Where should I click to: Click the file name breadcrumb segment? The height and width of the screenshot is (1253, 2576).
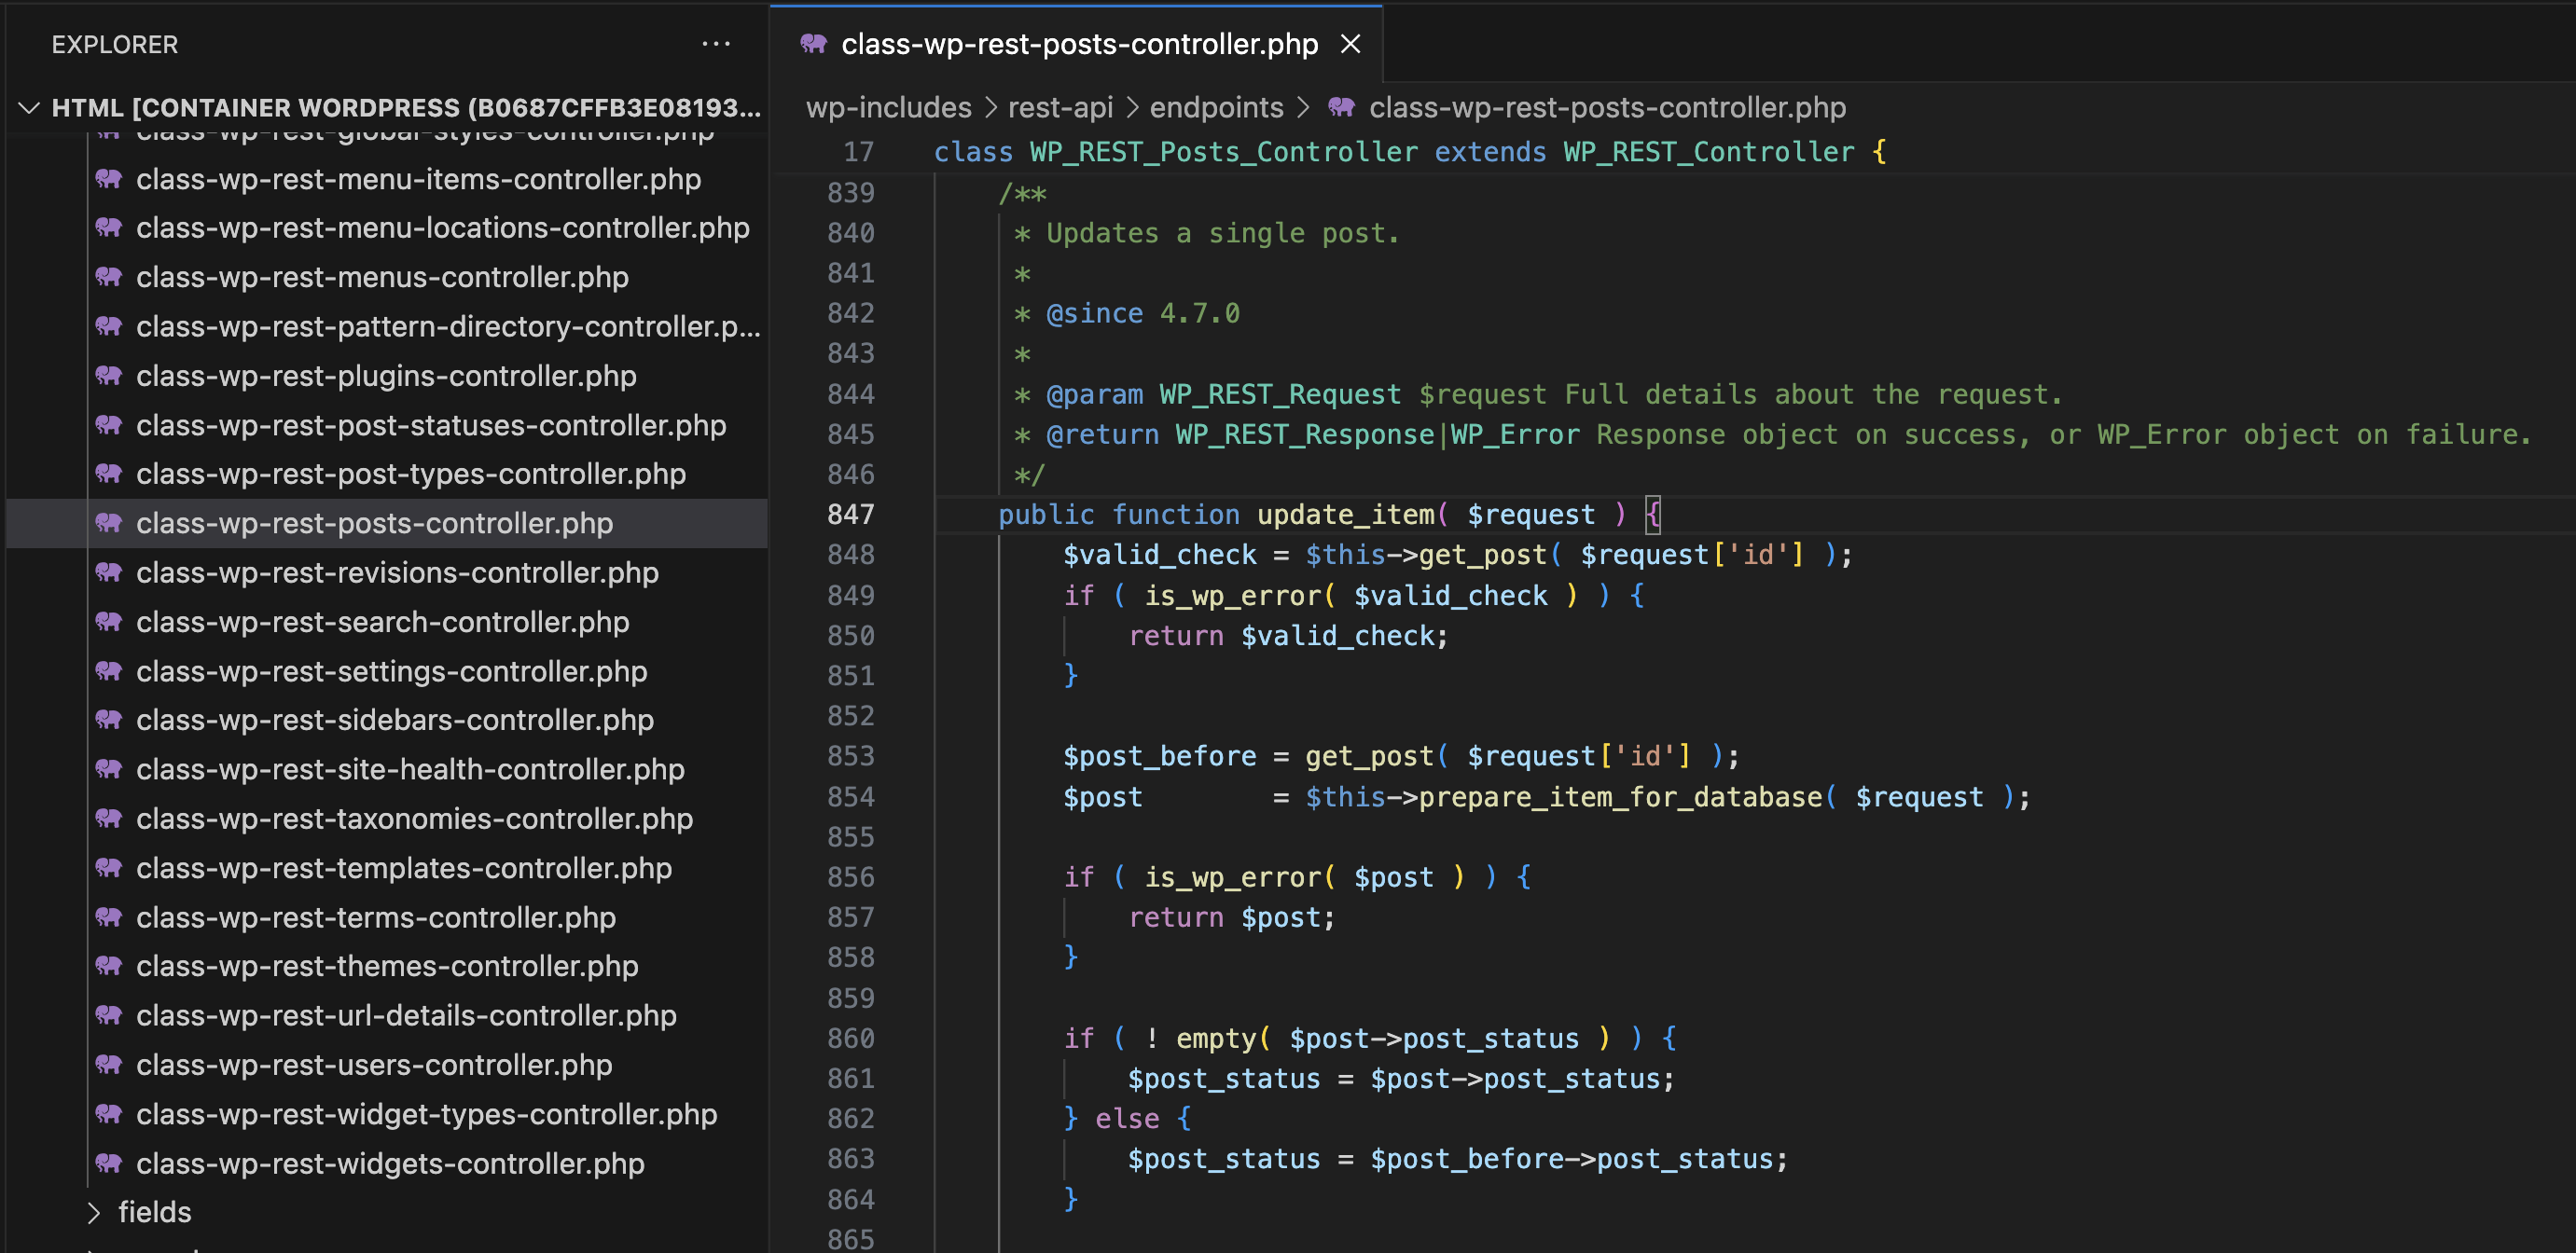point(1607,107)
